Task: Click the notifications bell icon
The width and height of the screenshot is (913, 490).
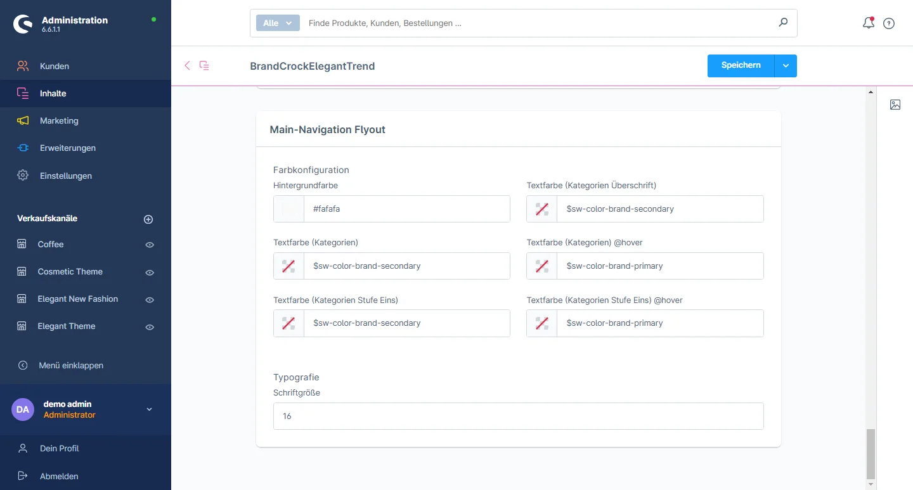Action: (x=868, y=23)
